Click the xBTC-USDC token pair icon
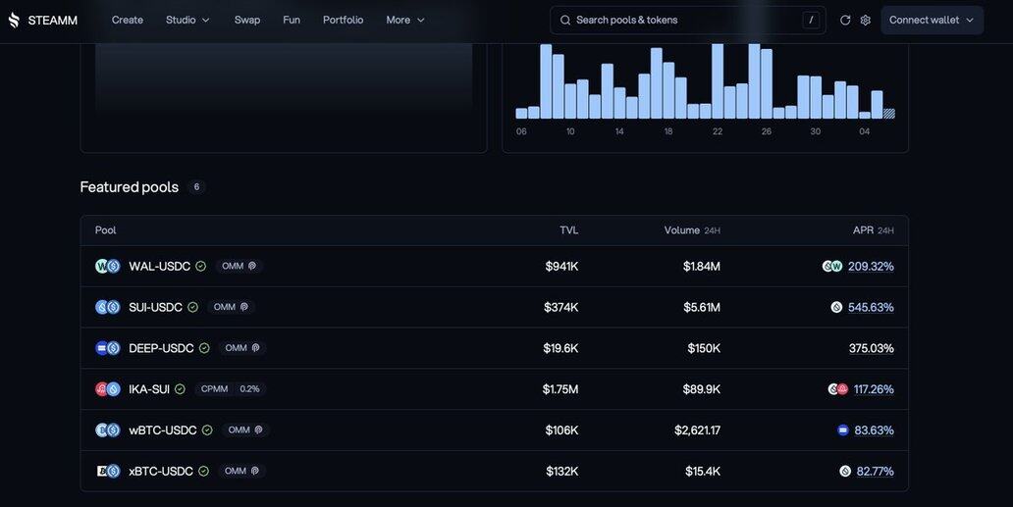This screenshot has width=1013, height=507. click(x=107, y=471)
